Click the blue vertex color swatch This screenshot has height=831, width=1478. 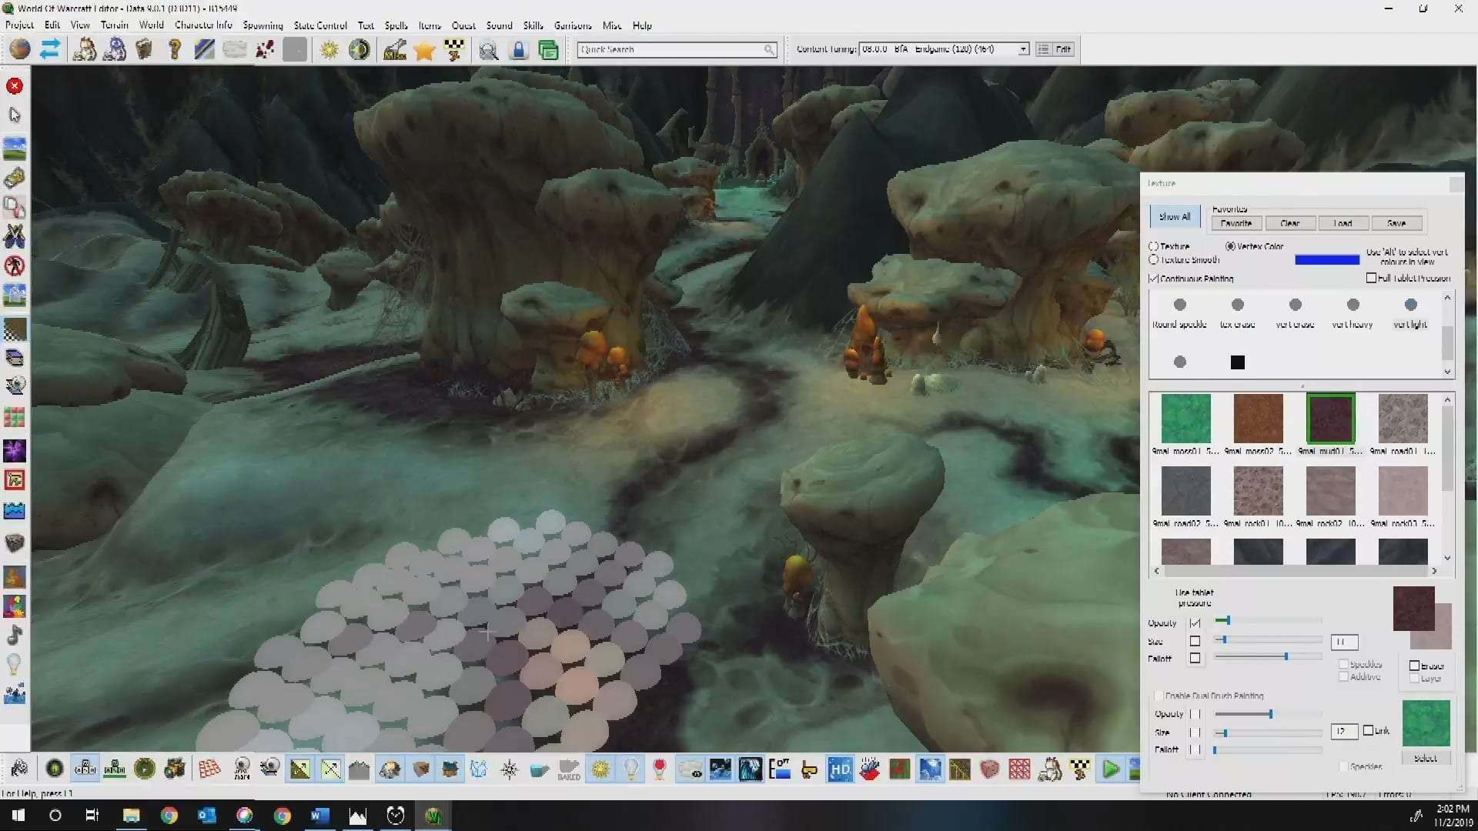(1326, 260)
